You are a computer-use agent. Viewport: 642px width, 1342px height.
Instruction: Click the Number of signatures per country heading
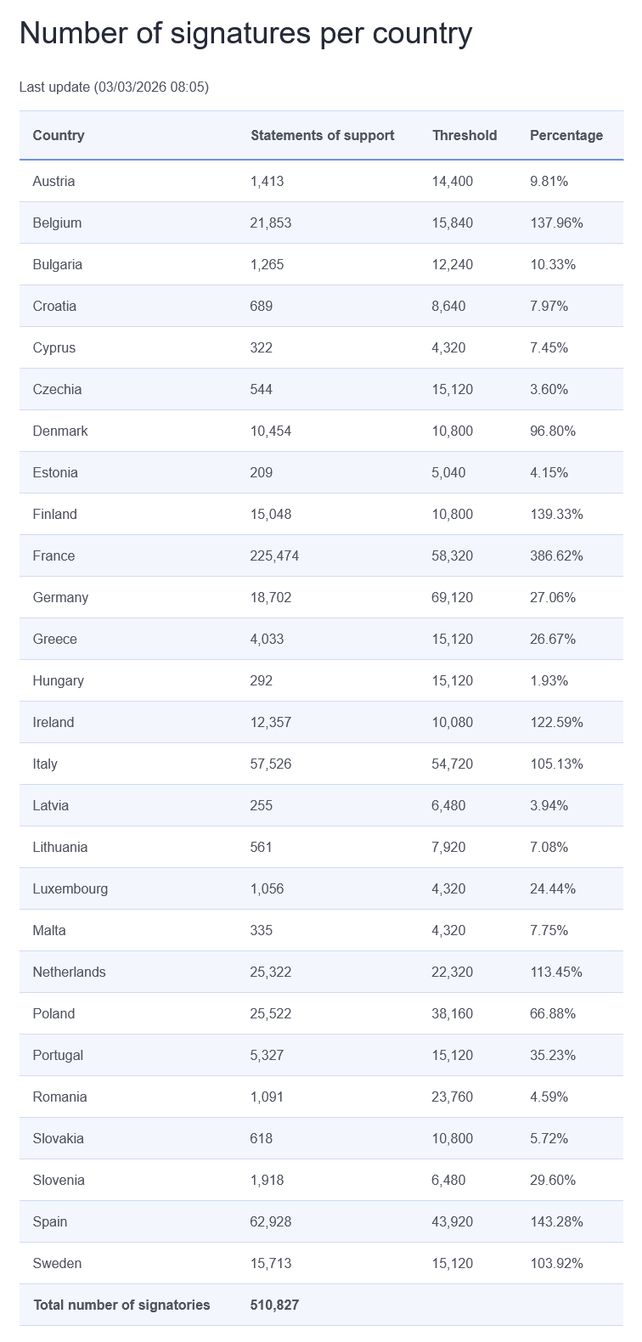(245, 34)
